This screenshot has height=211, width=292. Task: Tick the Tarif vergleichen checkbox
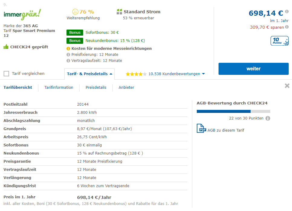pos(6,74)
